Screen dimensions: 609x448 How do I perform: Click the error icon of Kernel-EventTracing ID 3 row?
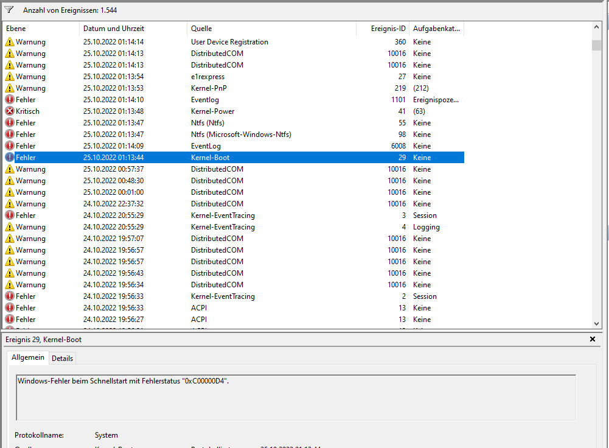pyautogui.click(x=10, y=215)
